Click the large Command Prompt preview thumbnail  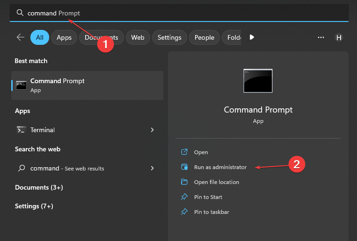[x=258, y=81]
